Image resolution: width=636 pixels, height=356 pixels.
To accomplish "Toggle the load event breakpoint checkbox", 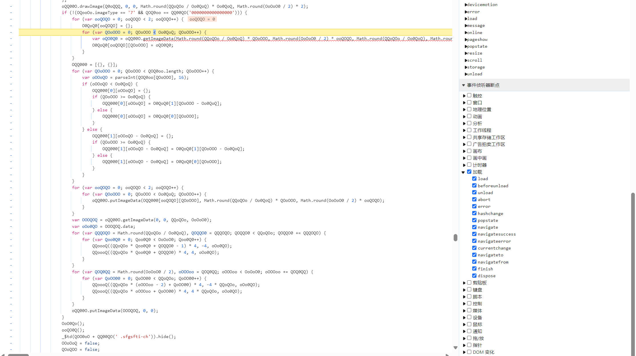I will (475, 178).
